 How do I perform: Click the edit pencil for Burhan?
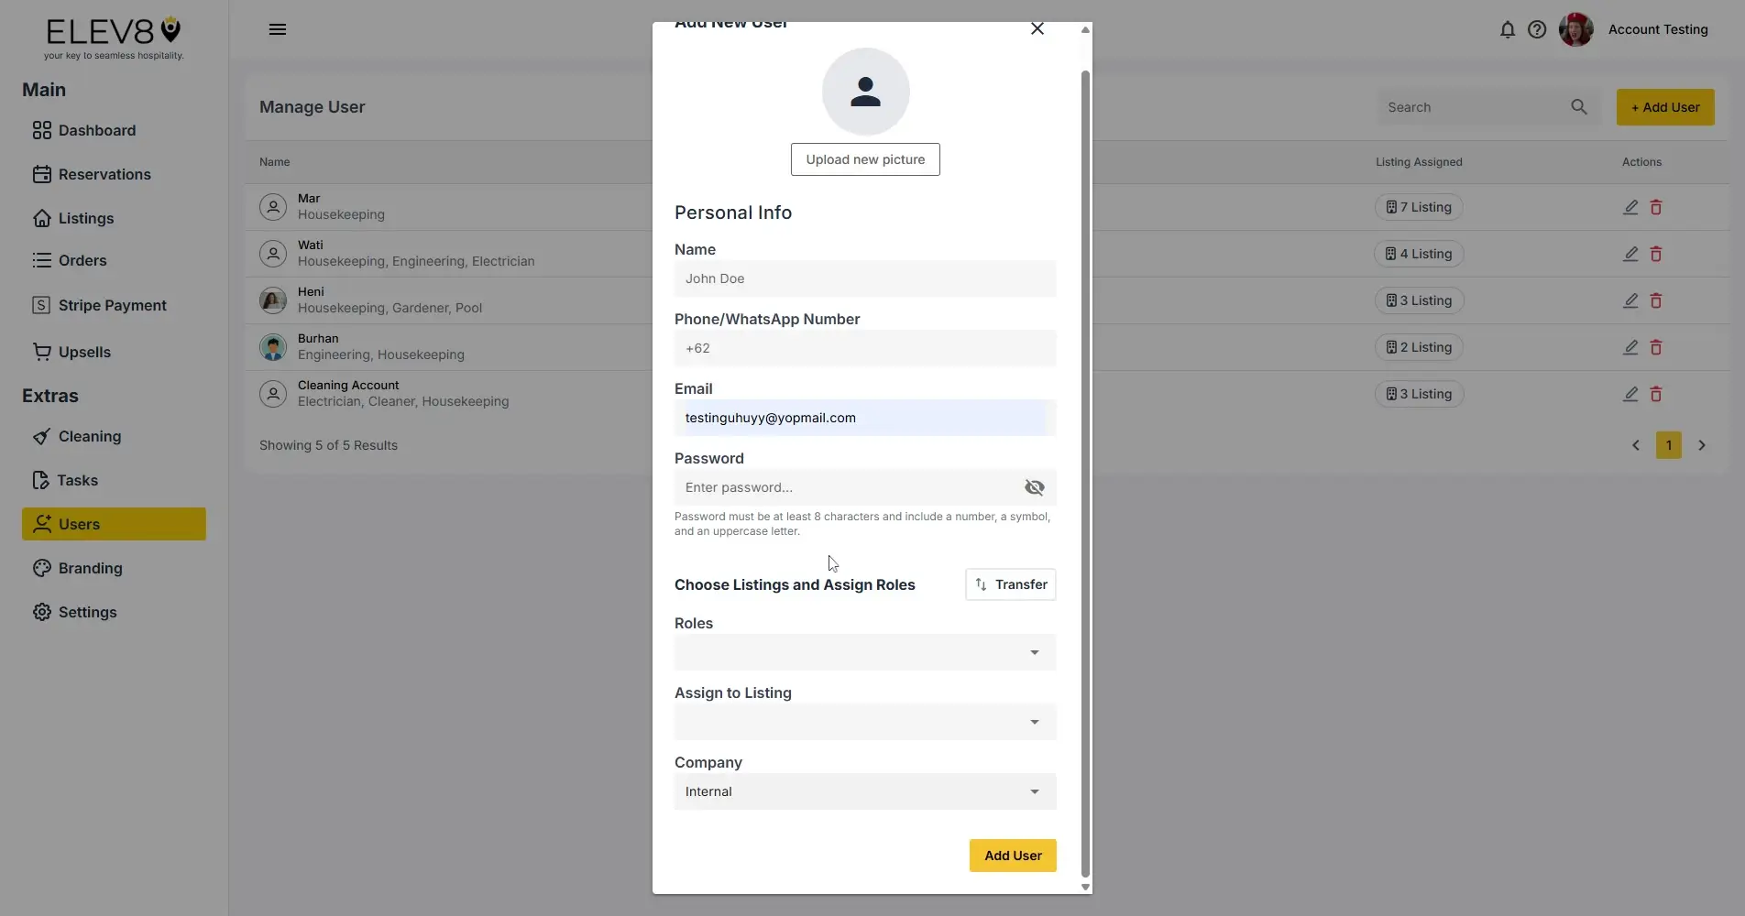1630,347
